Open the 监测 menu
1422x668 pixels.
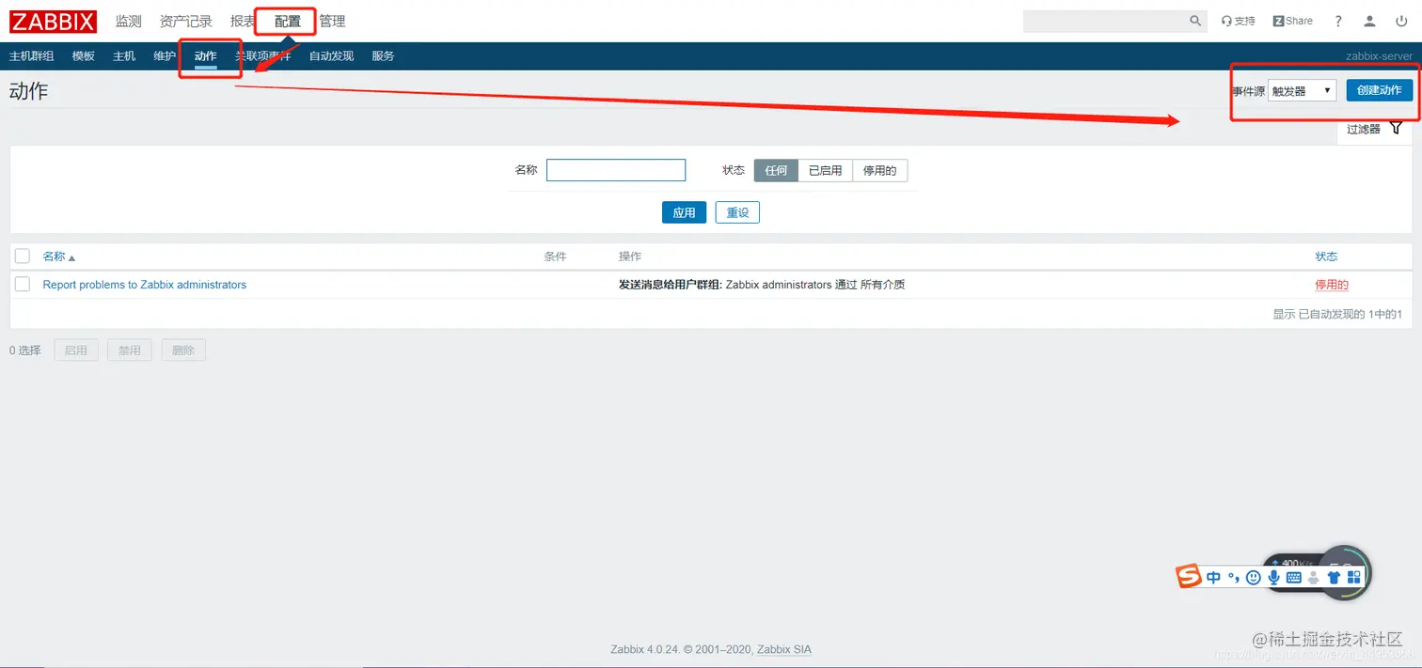[128, 21]
